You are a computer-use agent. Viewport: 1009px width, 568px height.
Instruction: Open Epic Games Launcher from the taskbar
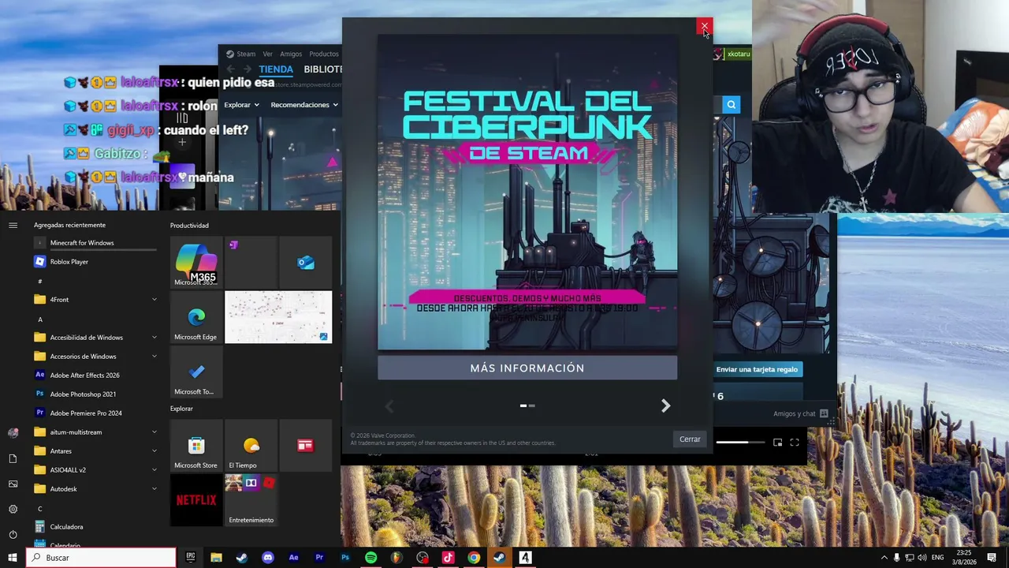pos(190,558)
